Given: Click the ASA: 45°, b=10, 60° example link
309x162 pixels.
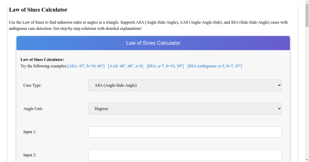Looking at the screenshot, I should [85, 66].
